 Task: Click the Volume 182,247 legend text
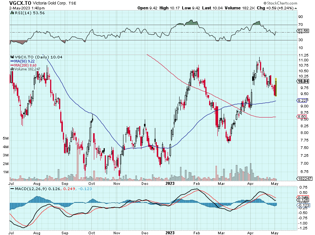point(27,69)
